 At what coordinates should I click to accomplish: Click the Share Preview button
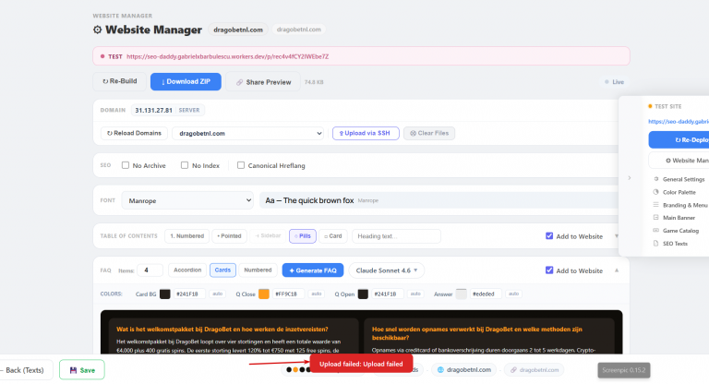click(x=263, y=82)
